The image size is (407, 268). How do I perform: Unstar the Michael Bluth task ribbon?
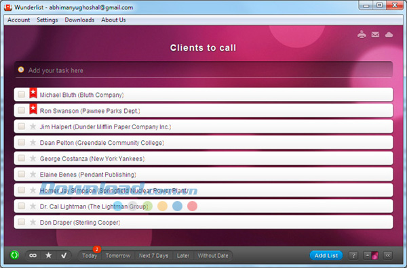coord(33,93)
